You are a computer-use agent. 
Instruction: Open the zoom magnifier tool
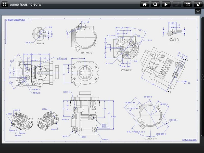155,4
